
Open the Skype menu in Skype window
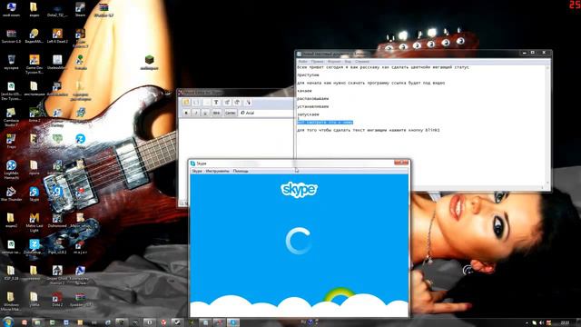(x=197, y=172)
